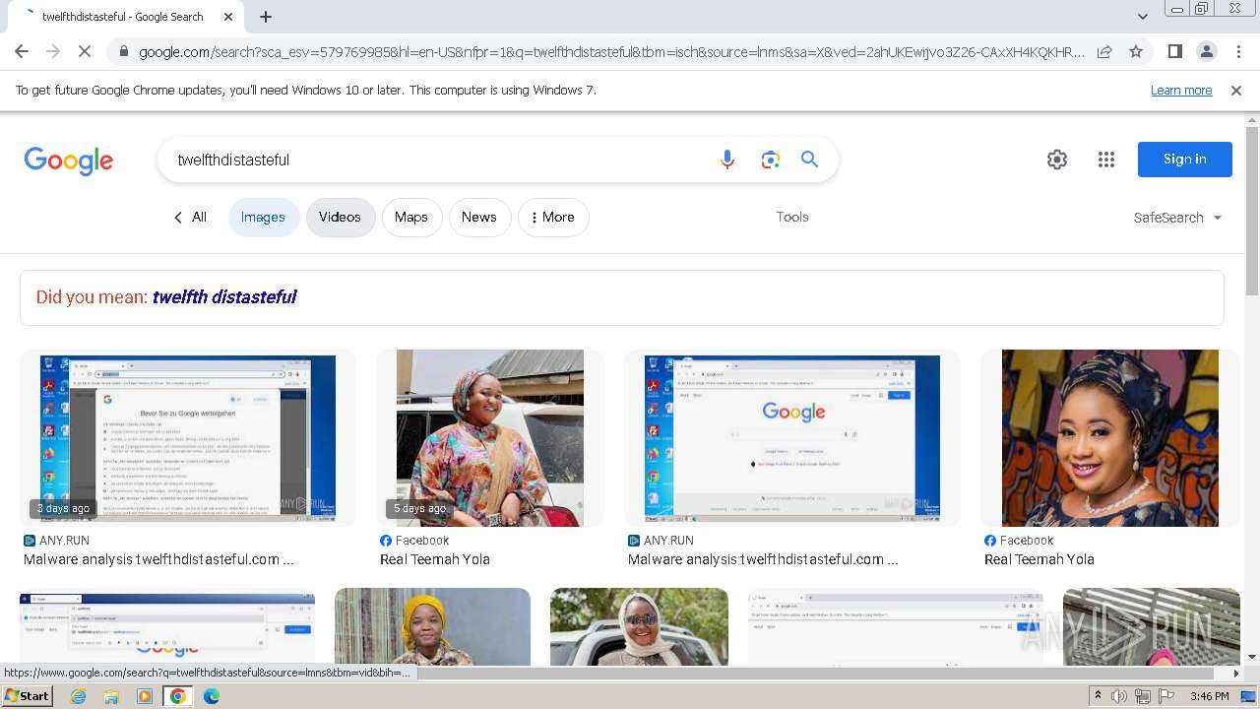Screen dimensions: 1260x709
Task: Switch to the Videos tab
Action: [340, 218]
